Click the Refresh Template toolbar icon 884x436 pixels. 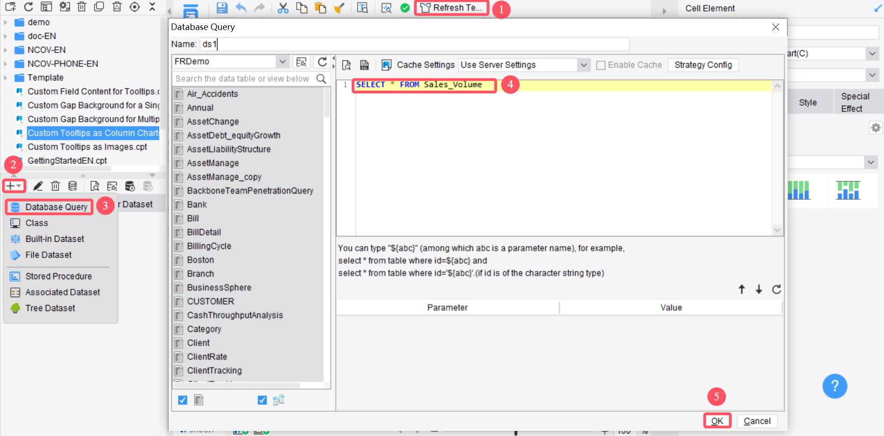pos(451,8)
